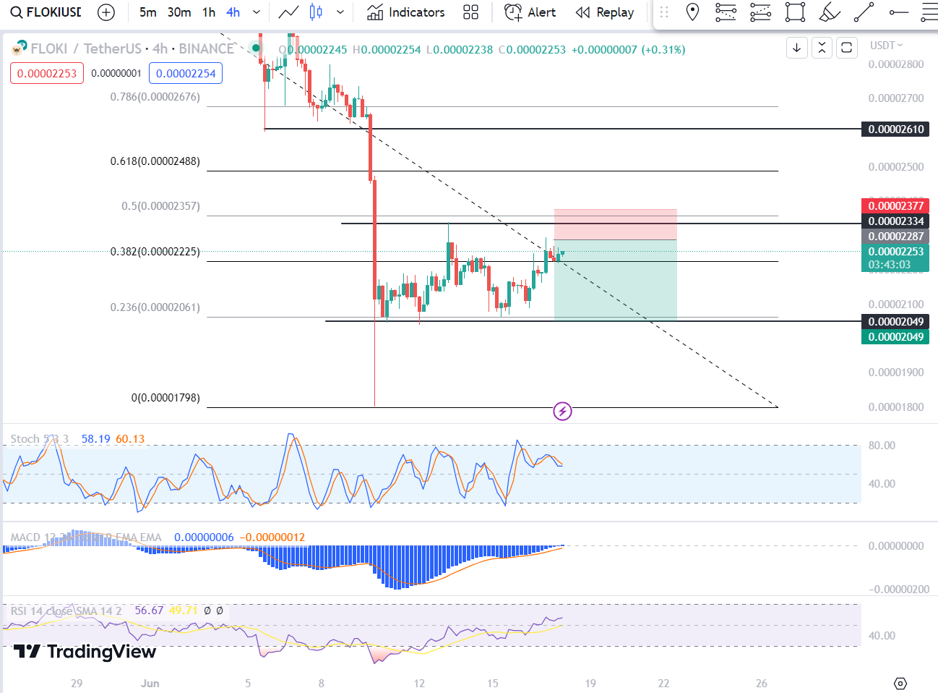Click the add symbol to compare plus icon

tap(106, 12)
